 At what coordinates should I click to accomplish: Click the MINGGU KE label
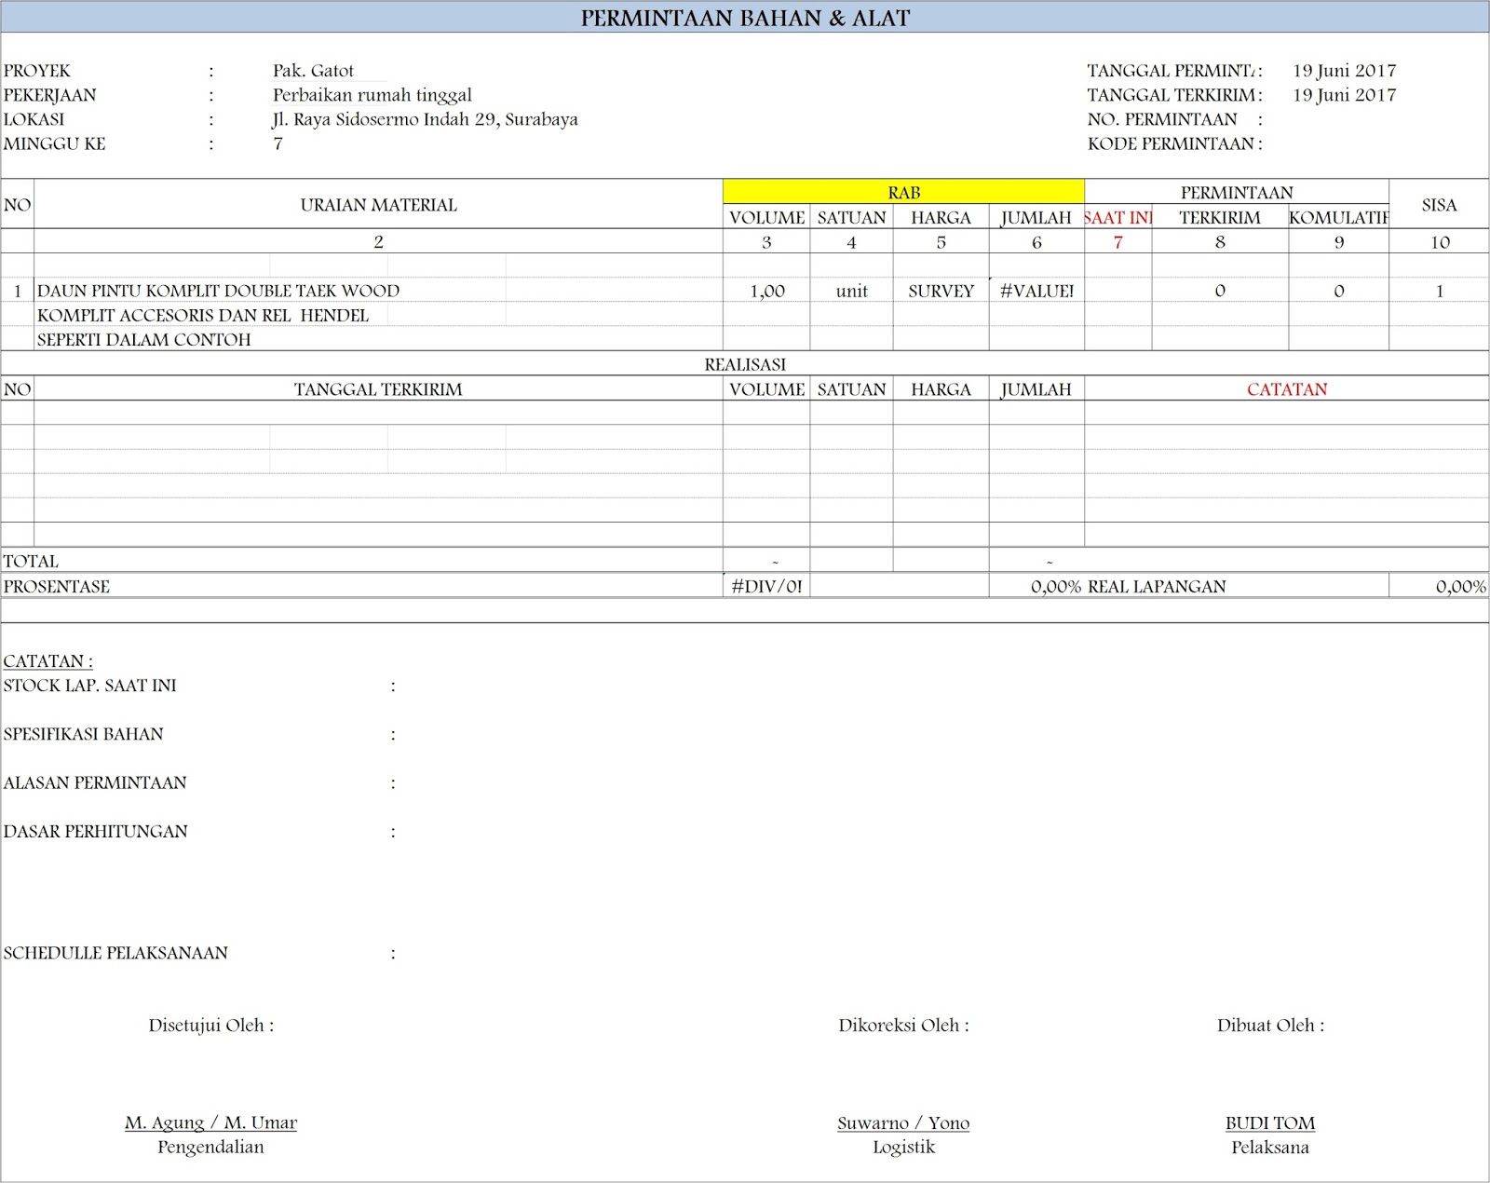click(54, 143)
